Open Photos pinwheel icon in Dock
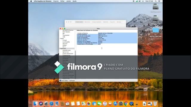The height and width of the screenshot is (107, 191). coord(89,103)
